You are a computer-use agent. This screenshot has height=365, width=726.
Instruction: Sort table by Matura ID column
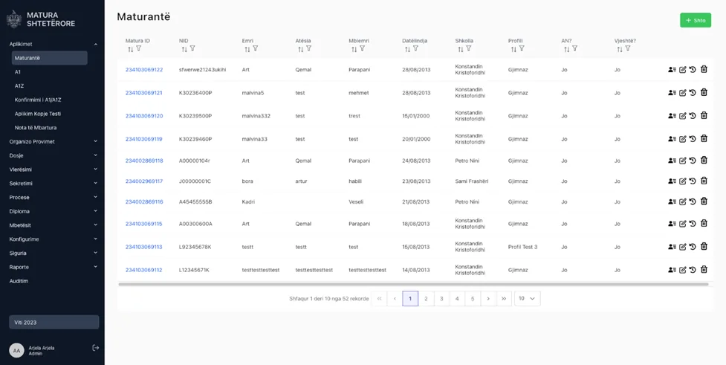130,49
